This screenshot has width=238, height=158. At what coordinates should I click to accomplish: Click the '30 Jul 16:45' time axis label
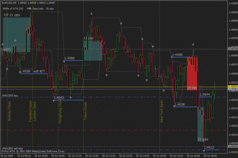[x=210, y=156]
